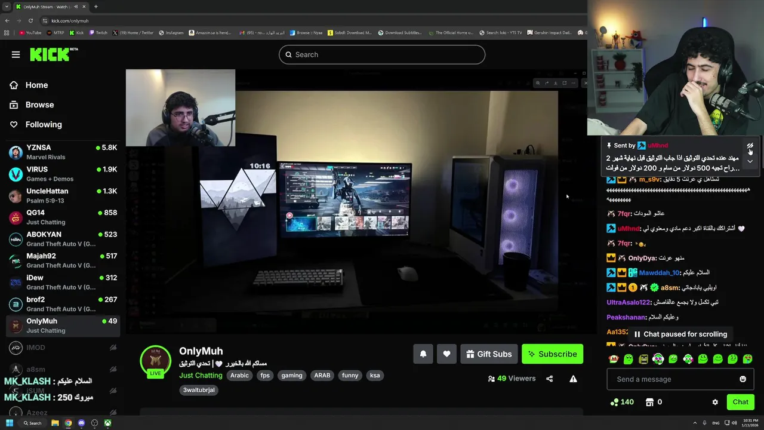Click the OnlyMuh live avatar
Image resolution: width=764 pixels, height=430 pixels.
(x=156, y=360)
